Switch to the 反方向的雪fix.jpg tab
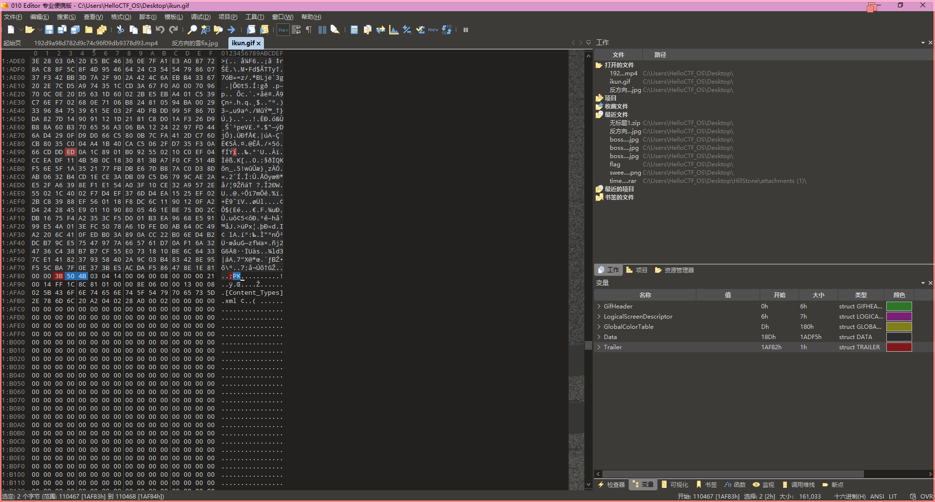The height and width of the screenshot is (502, 935). 195,43
